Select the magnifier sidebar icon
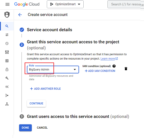The height and width of the screenshot is (138, 144). coord(7,26)
